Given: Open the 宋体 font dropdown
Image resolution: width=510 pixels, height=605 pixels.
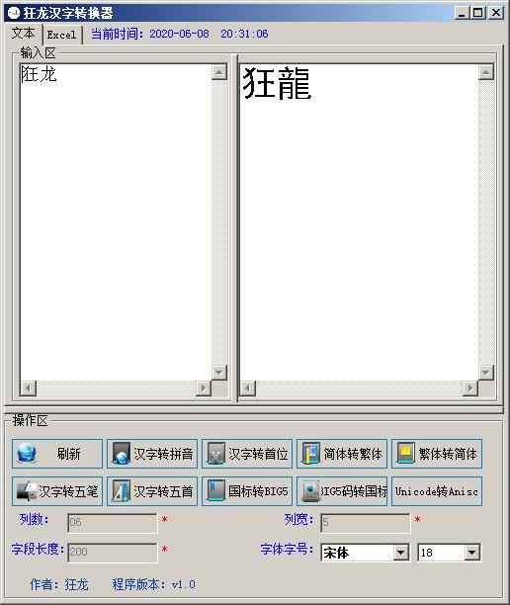Looking at the screenshot, I should (x=401, y=553).
